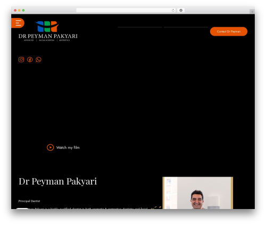The height and width of the screenshot is (225, 266).
Task: Click the Contact Dr Peyman button
Action: 229,31
